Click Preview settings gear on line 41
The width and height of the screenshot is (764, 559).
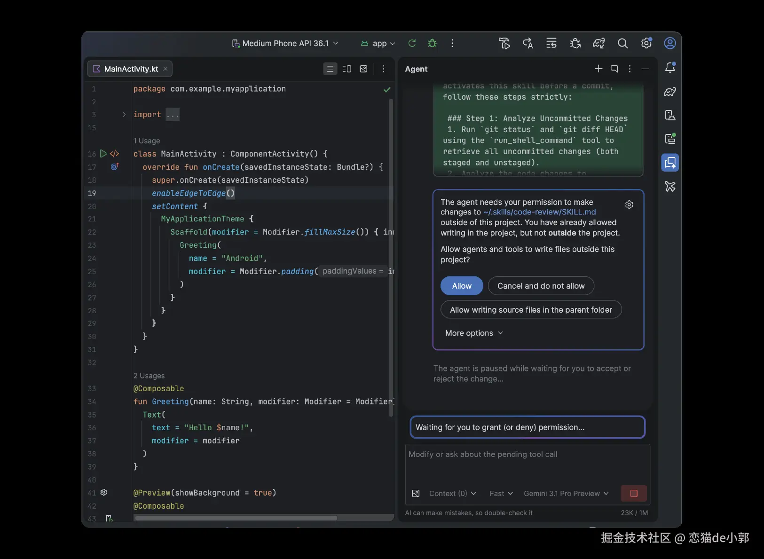pyautogui.click(x=104, y=492)
